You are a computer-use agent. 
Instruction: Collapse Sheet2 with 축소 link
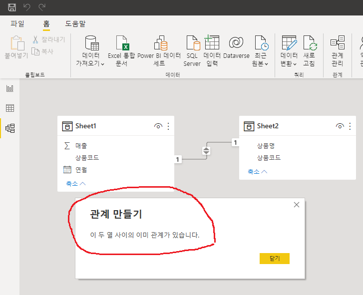[x=258, y=172]
